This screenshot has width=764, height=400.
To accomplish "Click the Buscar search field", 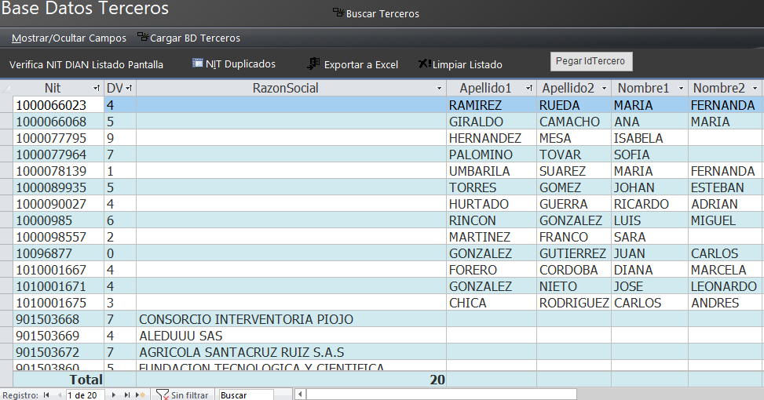I will coord(246,395).
